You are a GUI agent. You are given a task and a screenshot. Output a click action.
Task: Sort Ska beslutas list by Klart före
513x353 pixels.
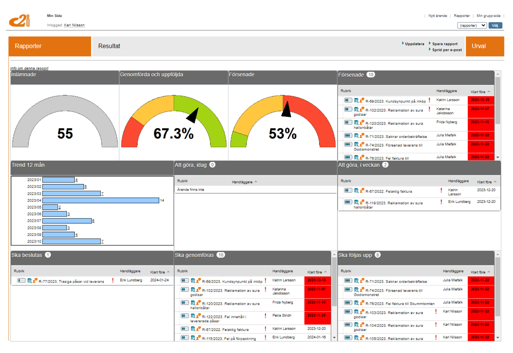tap(160, 272)
